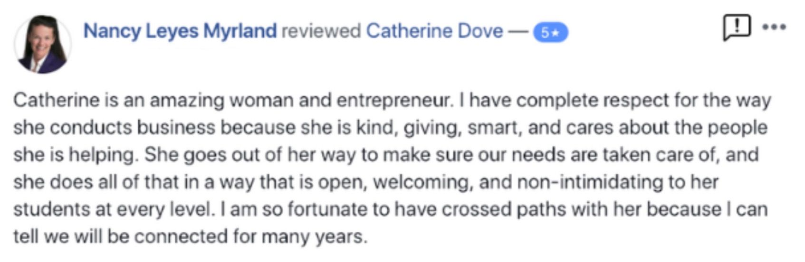The image size is (805, 262).
Task: Visit the Catherine Dove page link
Action: pos(434,31)
